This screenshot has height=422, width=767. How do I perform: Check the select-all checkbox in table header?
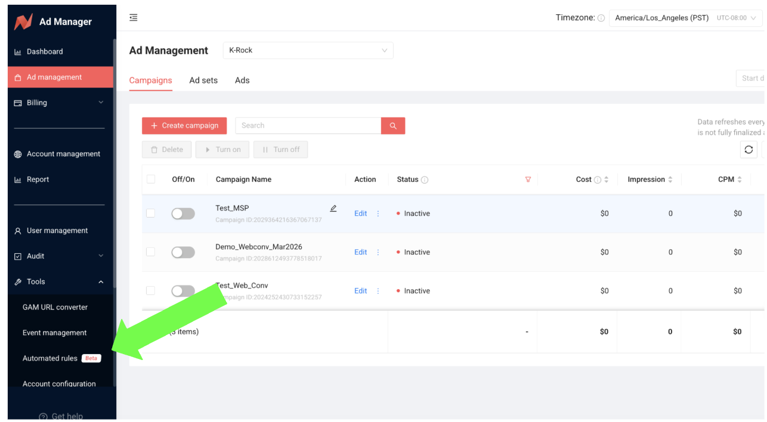point(151,179)
